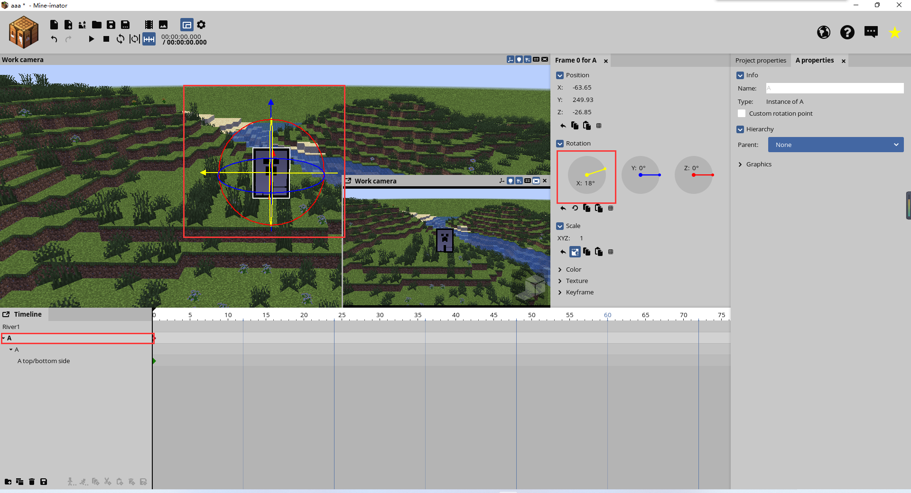Click the Export movie filmstrip icon
Image resolution: width=911 pixels, height=493 pixels.
click(x=149, y=25)
